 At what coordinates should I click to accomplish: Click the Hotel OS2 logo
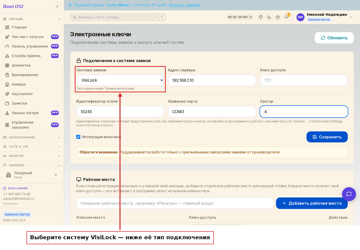click(x=13, y=7)
